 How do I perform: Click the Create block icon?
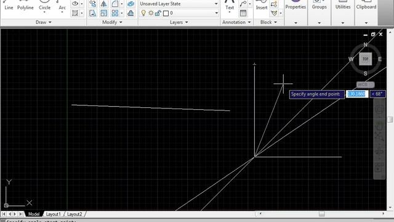274,4
